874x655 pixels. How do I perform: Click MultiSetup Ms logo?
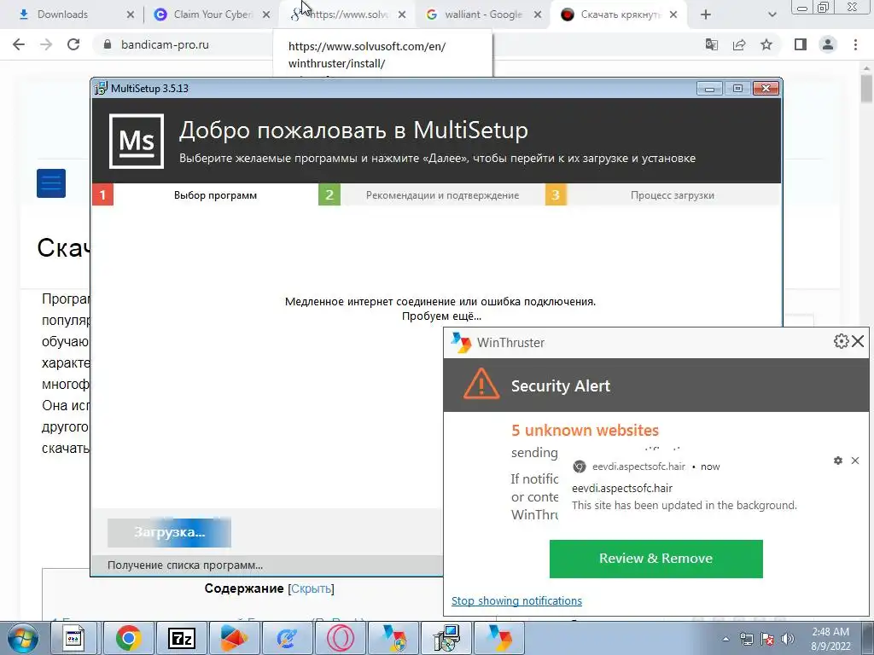(137, 141)
